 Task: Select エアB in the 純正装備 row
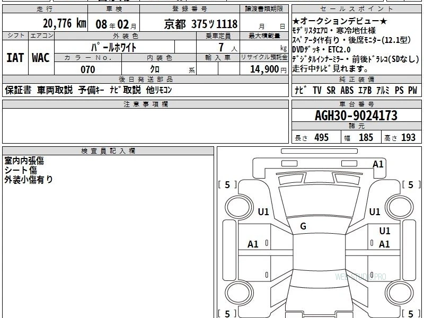365,90
